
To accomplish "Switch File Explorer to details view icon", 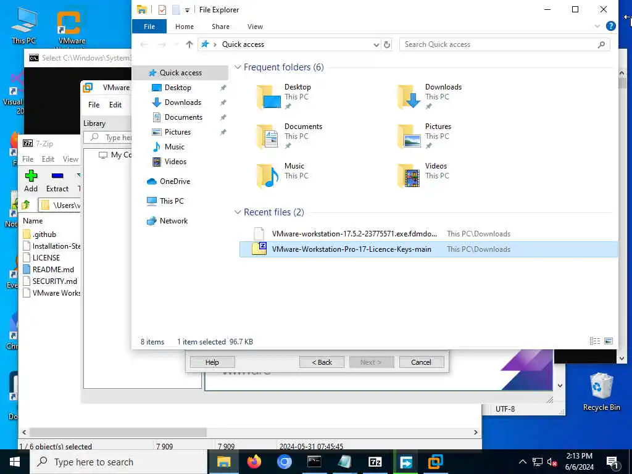I will (595, 341).
